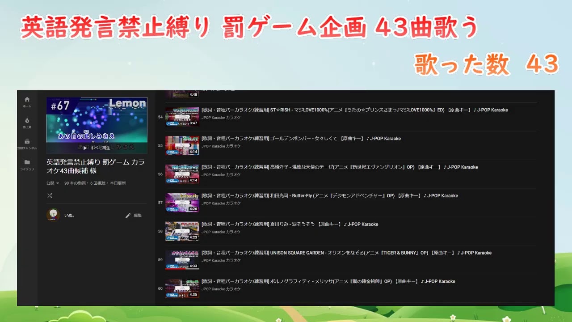Open 夏川りみ 涙そうそう video title

tap(290, 225)
